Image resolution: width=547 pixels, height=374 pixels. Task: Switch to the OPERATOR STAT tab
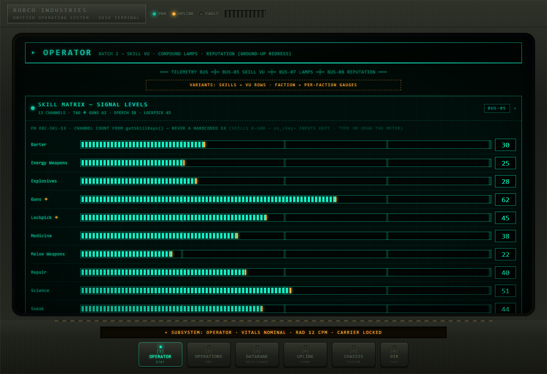pos(160,354)
